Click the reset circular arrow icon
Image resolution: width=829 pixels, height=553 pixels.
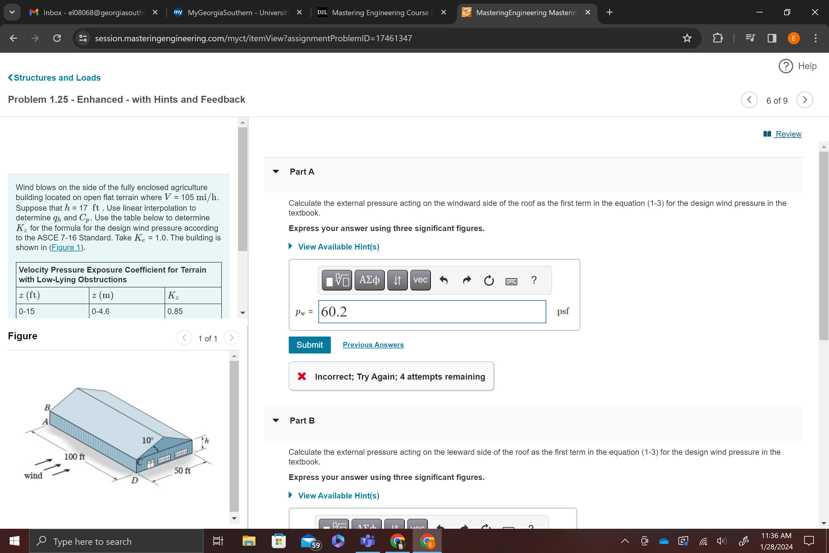(489, 280)
